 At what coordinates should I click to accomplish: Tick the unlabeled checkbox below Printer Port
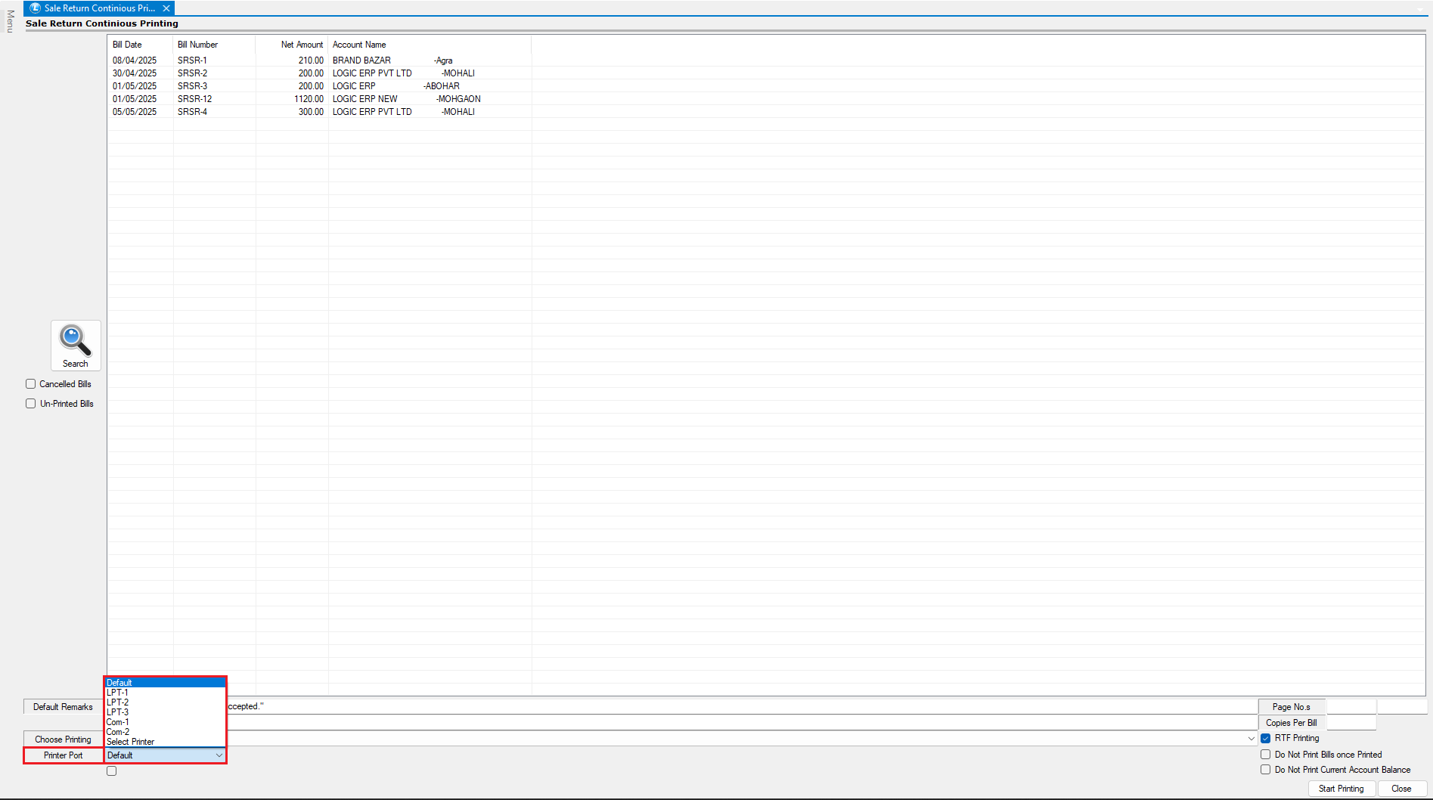point(112,771)
